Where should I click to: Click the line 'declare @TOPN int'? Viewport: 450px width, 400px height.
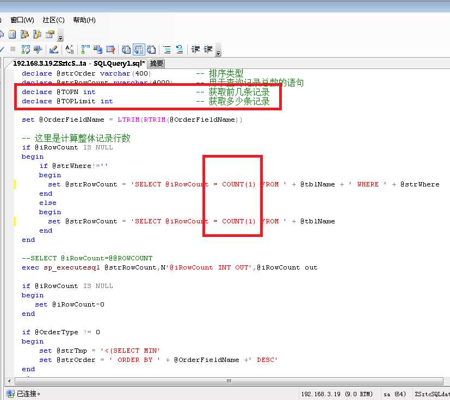click(x=59, y=92)
